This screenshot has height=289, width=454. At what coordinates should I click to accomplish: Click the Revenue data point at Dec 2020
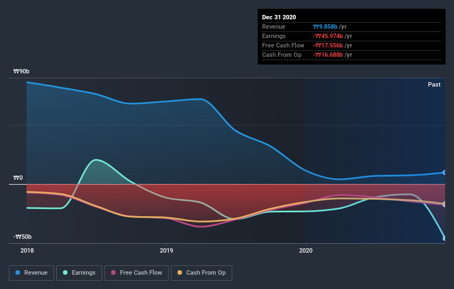(x=445, y=173)
